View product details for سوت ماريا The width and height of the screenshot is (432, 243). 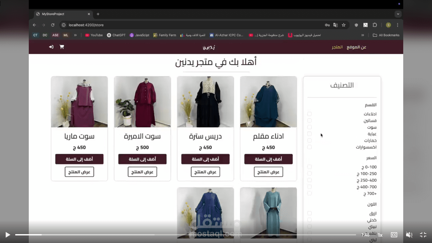coord(79,172)
